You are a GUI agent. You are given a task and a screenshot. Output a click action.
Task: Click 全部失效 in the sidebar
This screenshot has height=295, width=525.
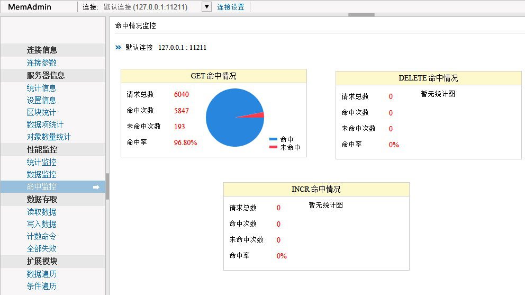click(x=41, y=248)
